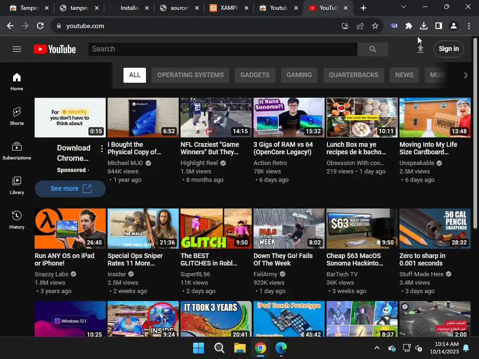The width and height of the screenshot is (479, 359).
Task: Open Microsoft Edge from the taskbar
Action: [x=281, y=348]
